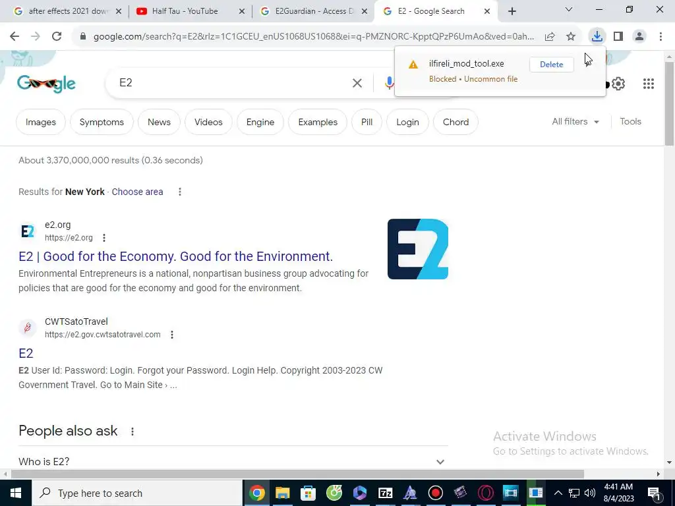
Task: Delete the blocked ilfireli_mod_tool.exe download
Action: coord(552,65)
